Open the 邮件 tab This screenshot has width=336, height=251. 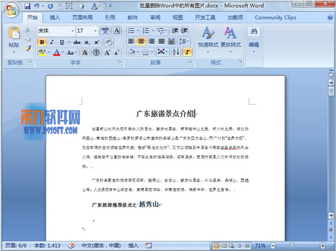(133, 17)
